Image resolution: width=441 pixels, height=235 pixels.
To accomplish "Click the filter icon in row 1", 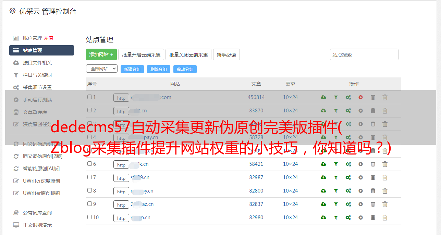I will coord(336,97).
